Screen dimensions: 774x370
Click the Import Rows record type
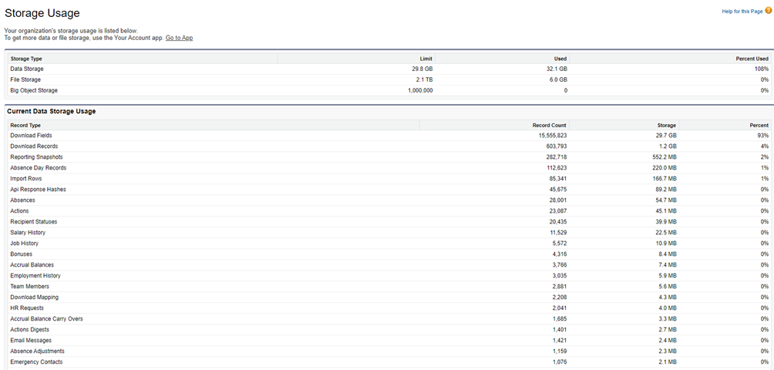pos(26,179)
